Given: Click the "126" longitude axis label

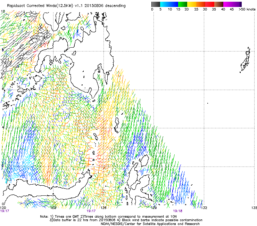Looking at the screenshot, I should (x=103, y=208).
